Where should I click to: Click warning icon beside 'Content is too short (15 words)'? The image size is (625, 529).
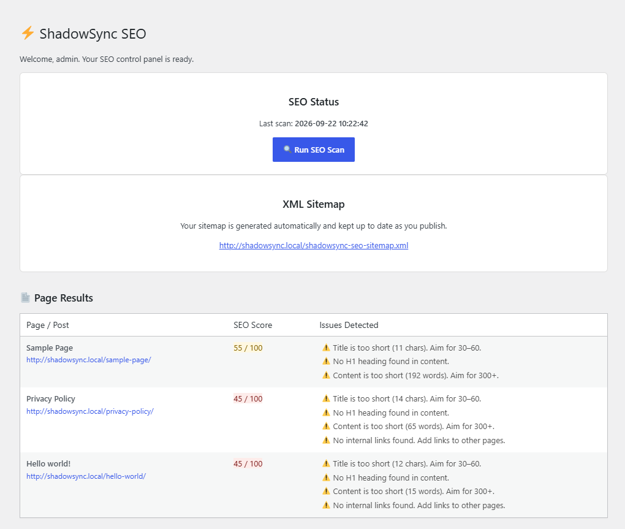pyautogui.click(x=326, y=491)
